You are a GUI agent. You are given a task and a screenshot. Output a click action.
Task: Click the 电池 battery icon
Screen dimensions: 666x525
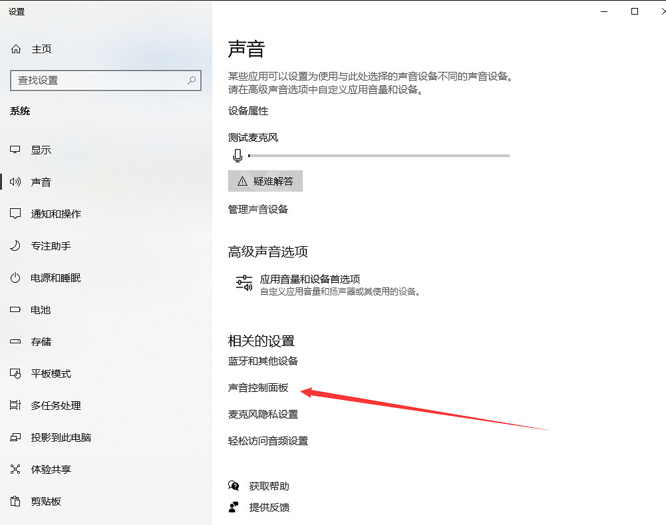click(x=15, y=309)
